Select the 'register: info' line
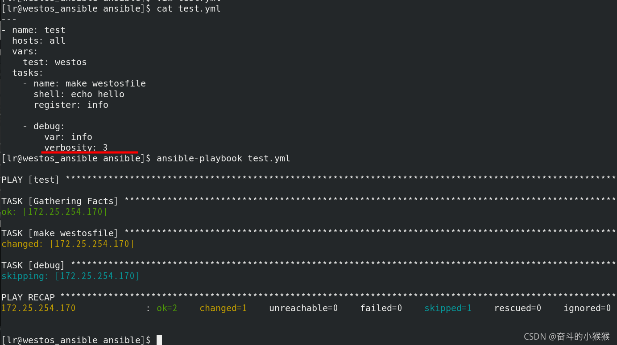The height and width of the screenshot is (345, 617). [71, 105]
